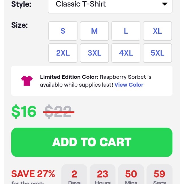Viewport: 184px width, 184px height.
Task: Click the crossed-out $22 price
Action: pos(59,112)
